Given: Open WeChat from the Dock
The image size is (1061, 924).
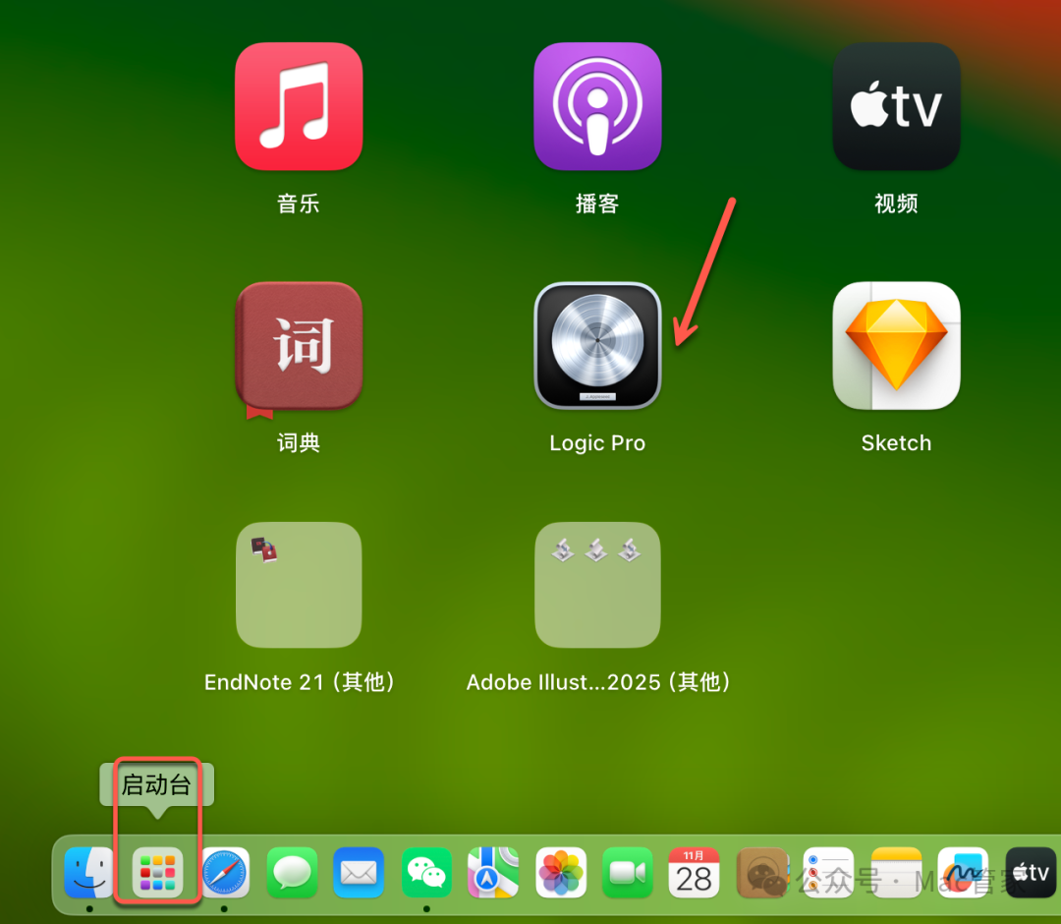Looking at the screenshot, I should 426,873.
